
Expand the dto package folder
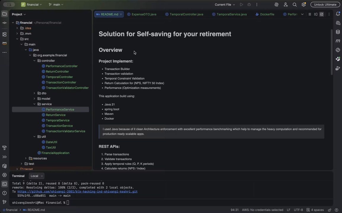point(34,93)
